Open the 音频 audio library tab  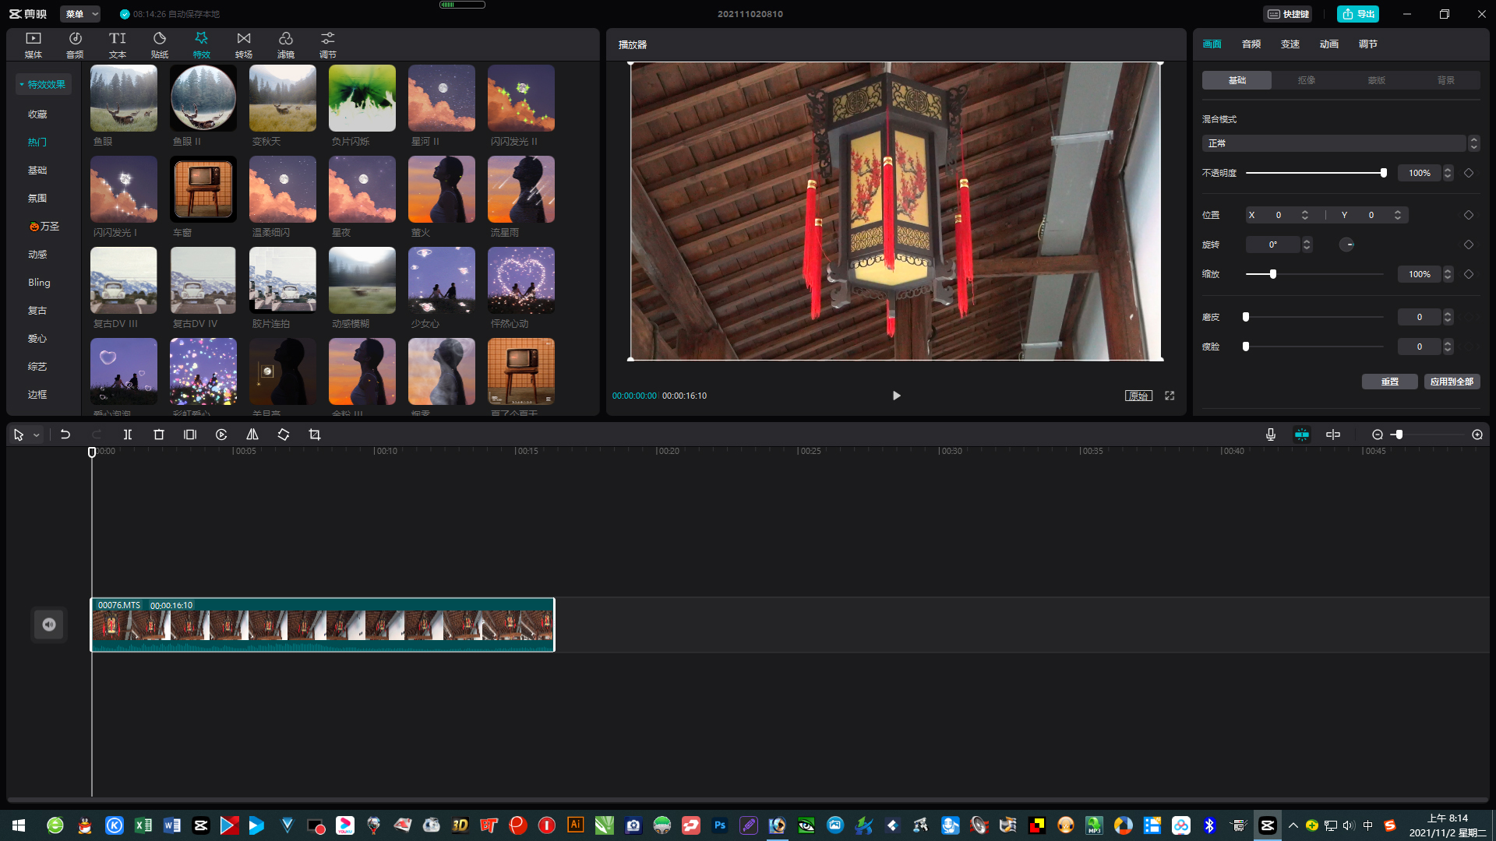coord(75,44)
